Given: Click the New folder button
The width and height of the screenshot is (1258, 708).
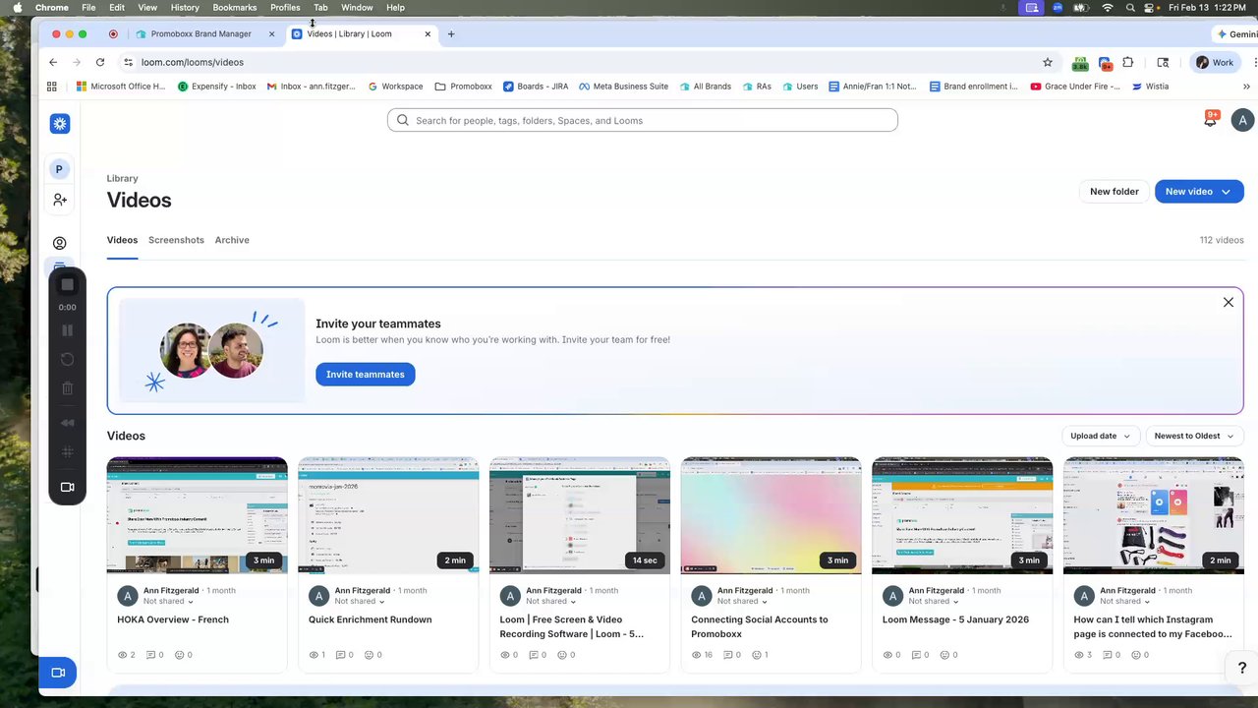Looking at the screenshot, I should tap(1114, 192).
